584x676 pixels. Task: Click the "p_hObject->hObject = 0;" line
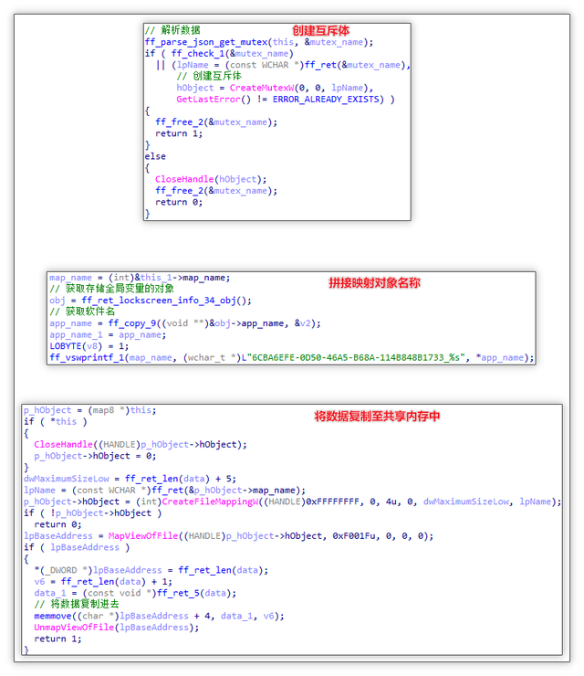95,456
